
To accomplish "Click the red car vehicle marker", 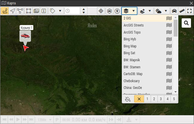I will (x=25, y=36).
